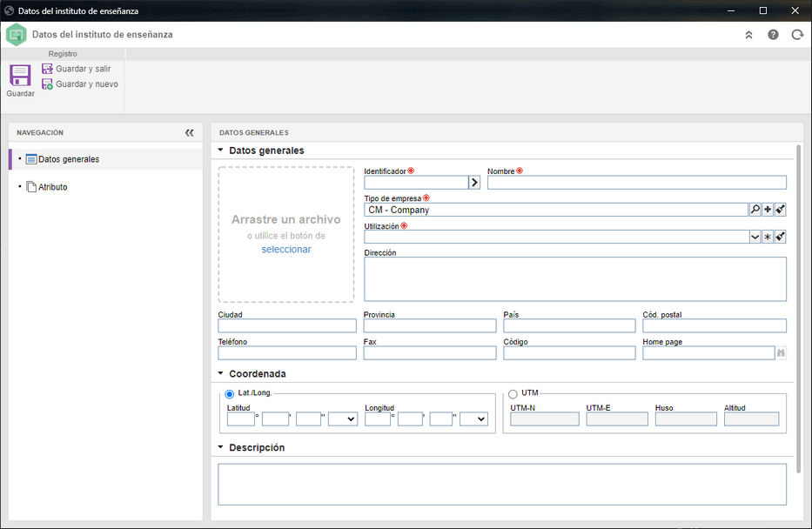The width and height of the screenshot is (812, 529).
Task: Focus the Provincia input field
Action: coord(430,325)
